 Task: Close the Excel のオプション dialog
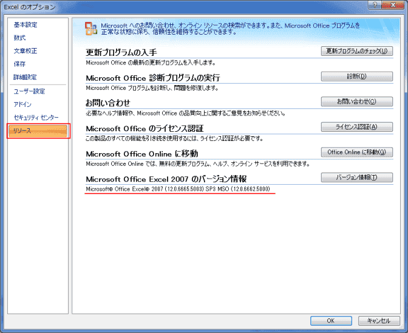(x=393, y=5)
